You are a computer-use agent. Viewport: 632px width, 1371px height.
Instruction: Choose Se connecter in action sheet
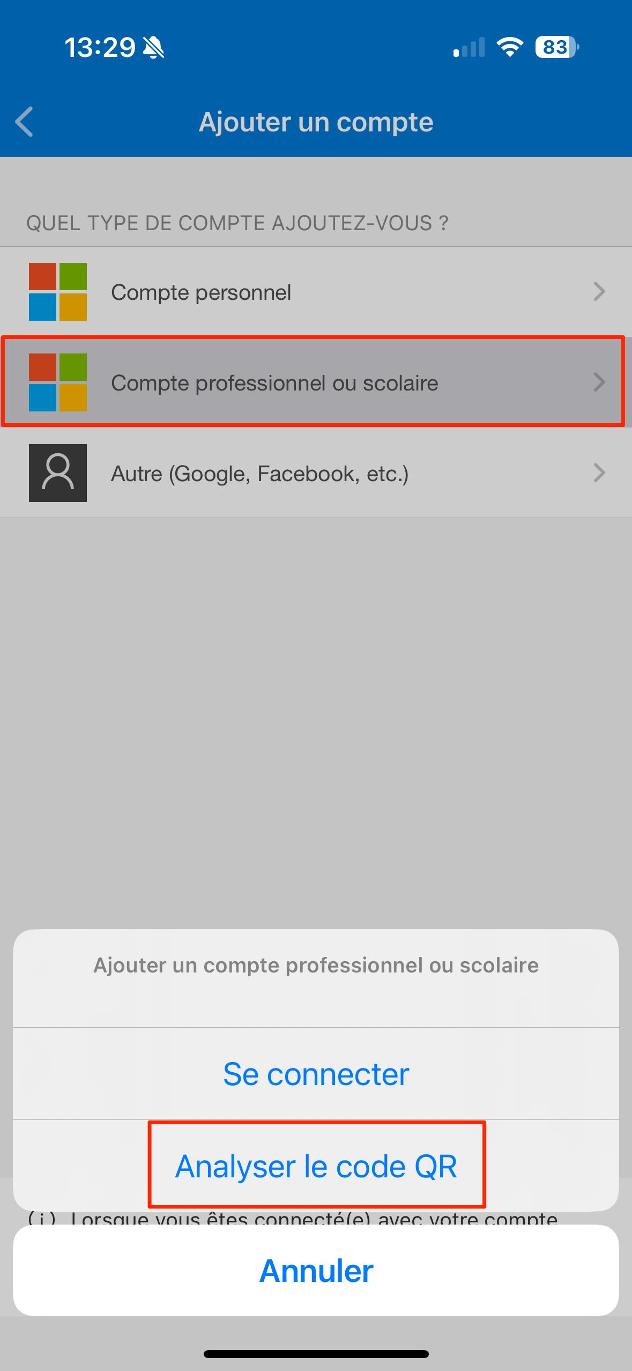(316, 1074)
